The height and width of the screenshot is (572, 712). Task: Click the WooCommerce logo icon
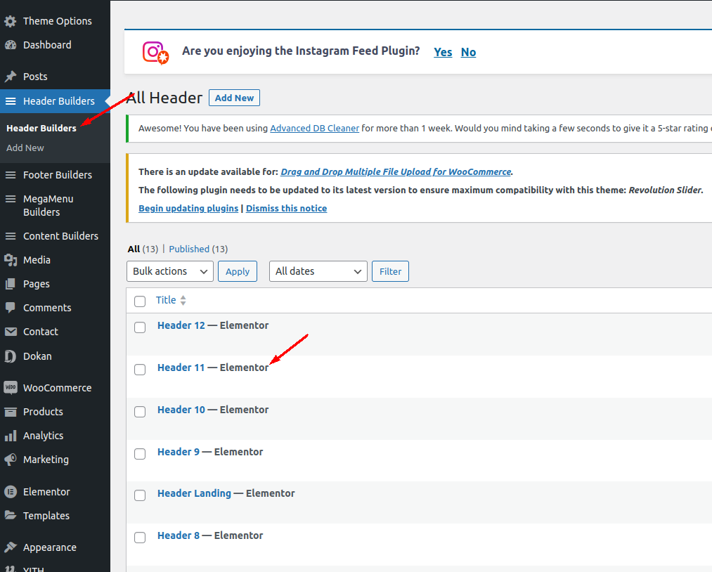[11, 388]
